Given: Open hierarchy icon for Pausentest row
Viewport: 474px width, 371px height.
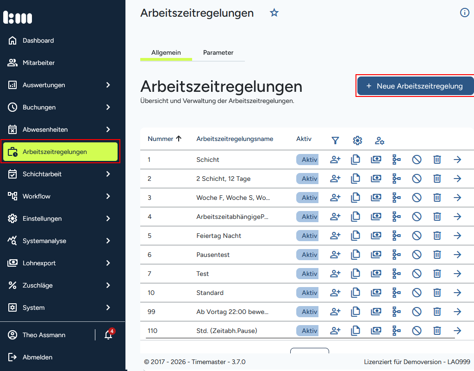Looking at the screenshot, I should coord(396,255).
